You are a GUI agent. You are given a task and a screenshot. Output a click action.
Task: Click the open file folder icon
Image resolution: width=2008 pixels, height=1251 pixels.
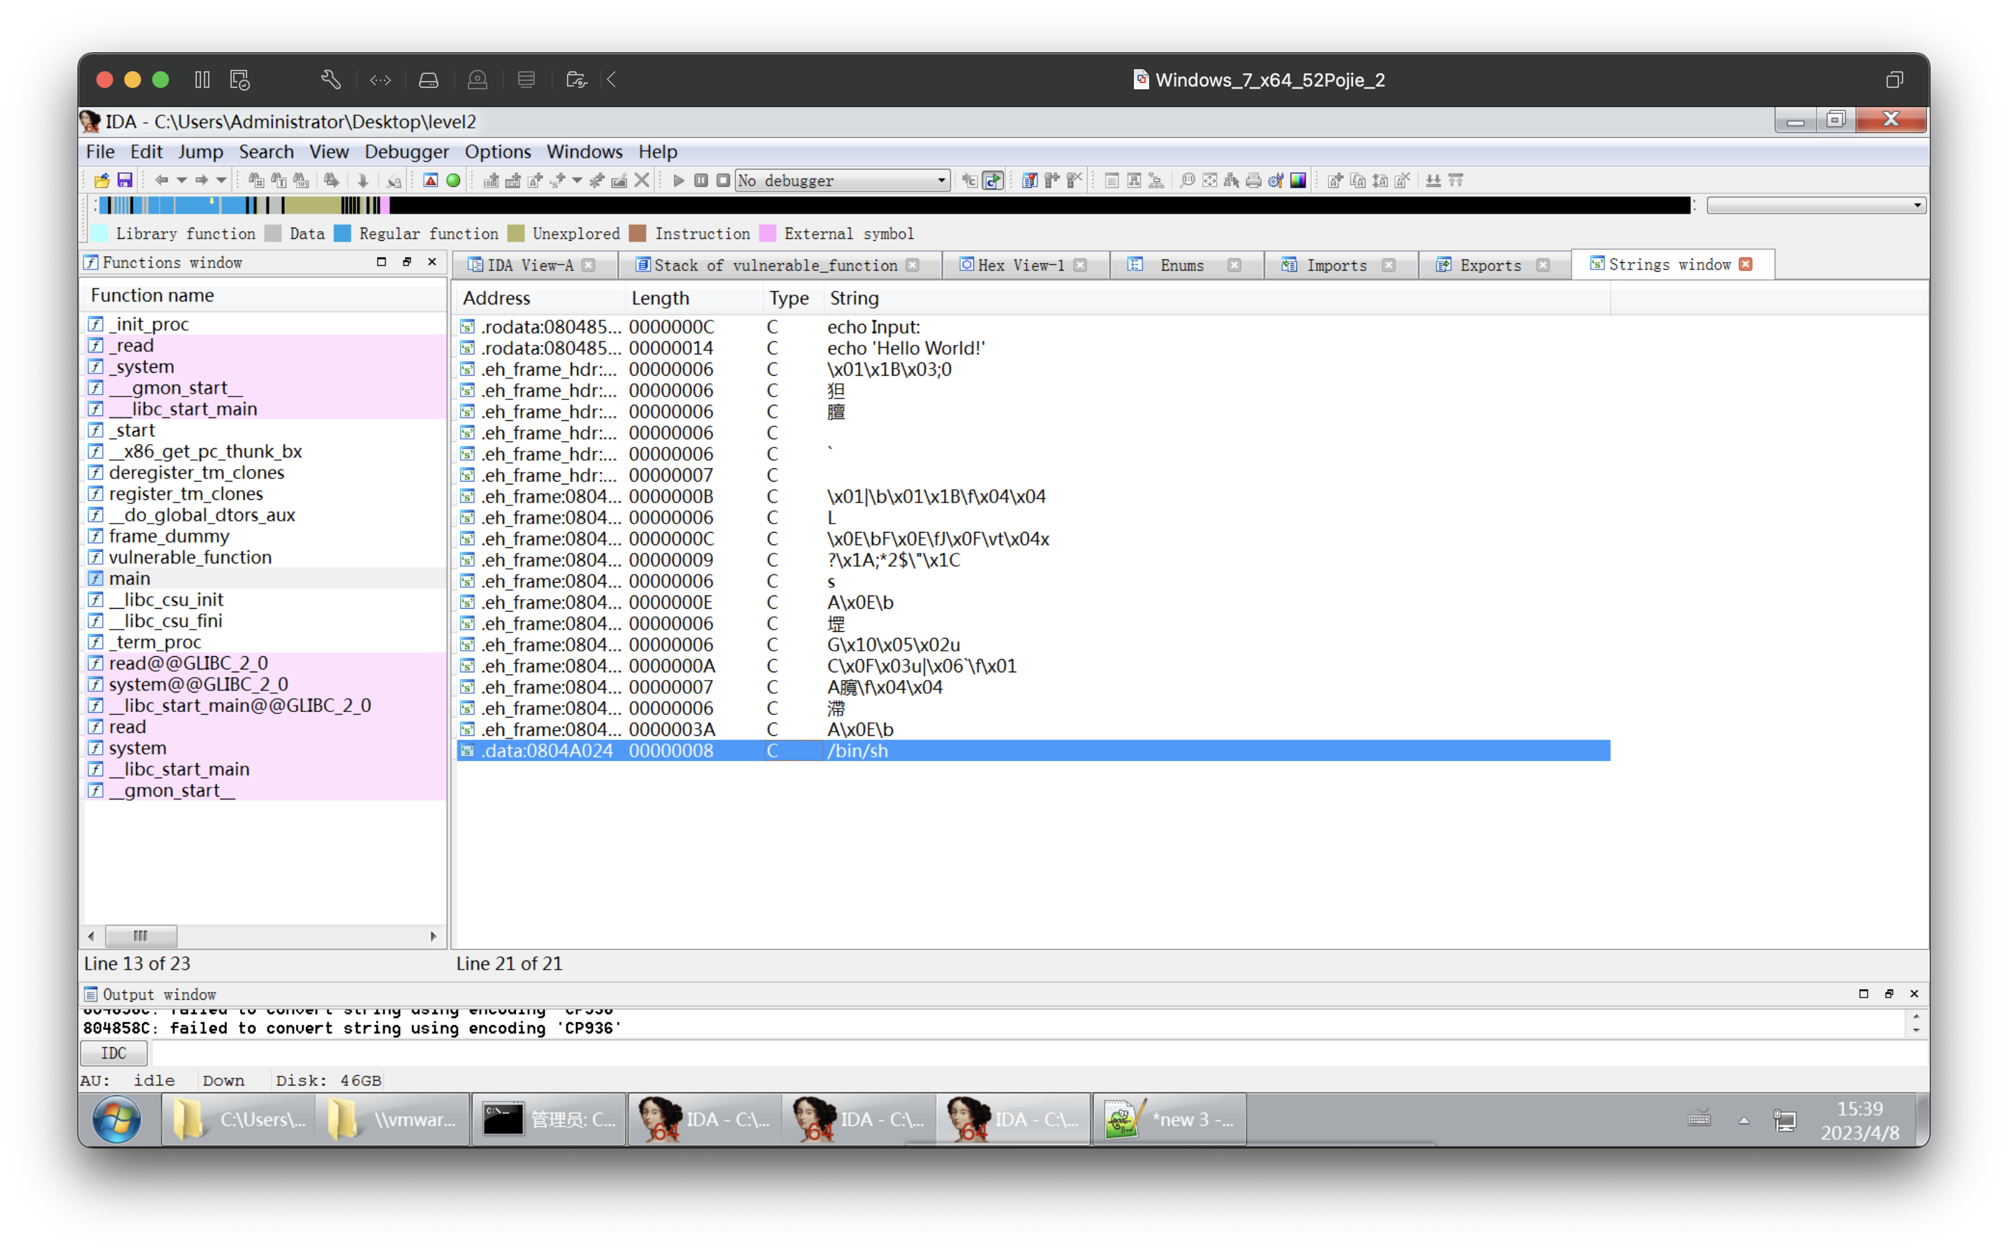click(x=102, y=180)
